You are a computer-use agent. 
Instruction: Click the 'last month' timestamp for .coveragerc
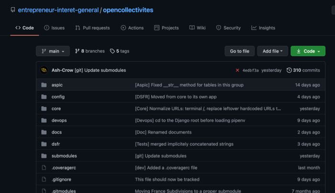(309, 168)
